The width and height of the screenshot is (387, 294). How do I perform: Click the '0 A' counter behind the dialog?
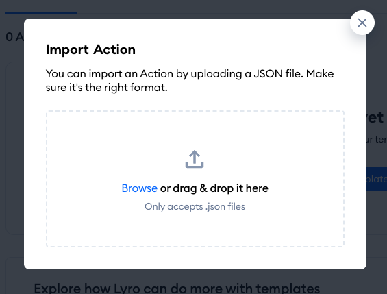click(x=14, y=37)
